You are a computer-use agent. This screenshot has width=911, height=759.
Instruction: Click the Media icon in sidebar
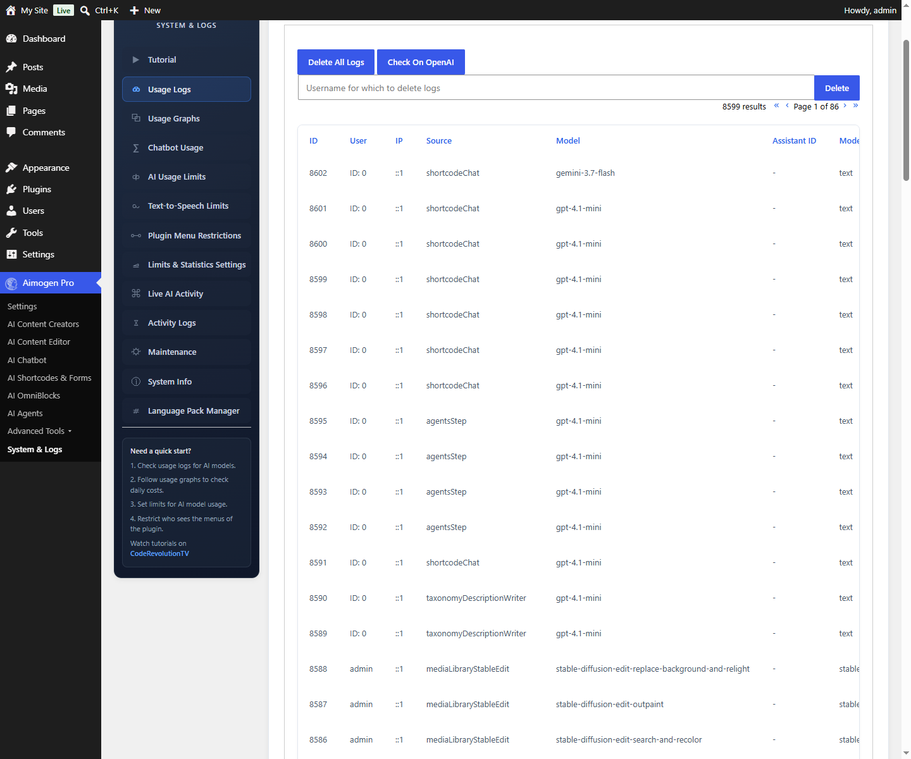tap(11, 89)
